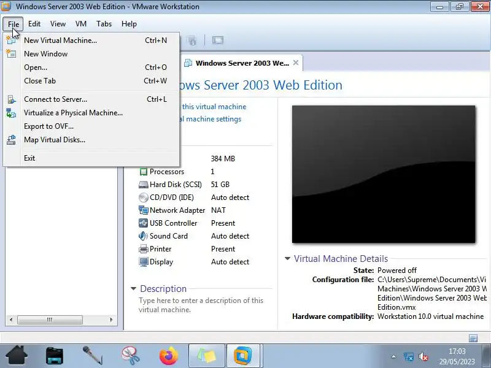This screenshot has width=491, height=368.
Task: Click the Hard Disk (SCSI) device icon
Action: pyautogui.click(x=144, y=185)
